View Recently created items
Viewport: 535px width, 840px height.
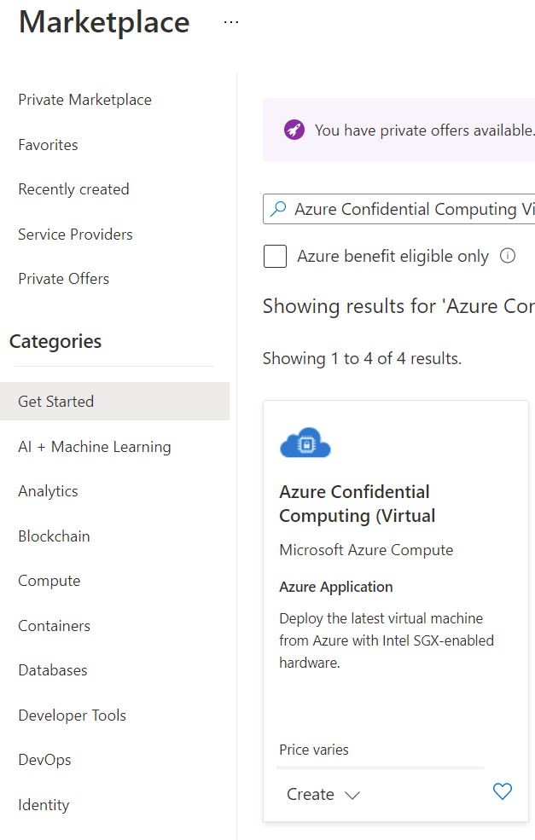click(73, 189)
